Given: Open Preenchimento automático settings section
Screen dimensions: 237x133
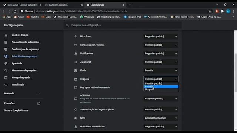Looking at the screenshot, I should [26, 42].
